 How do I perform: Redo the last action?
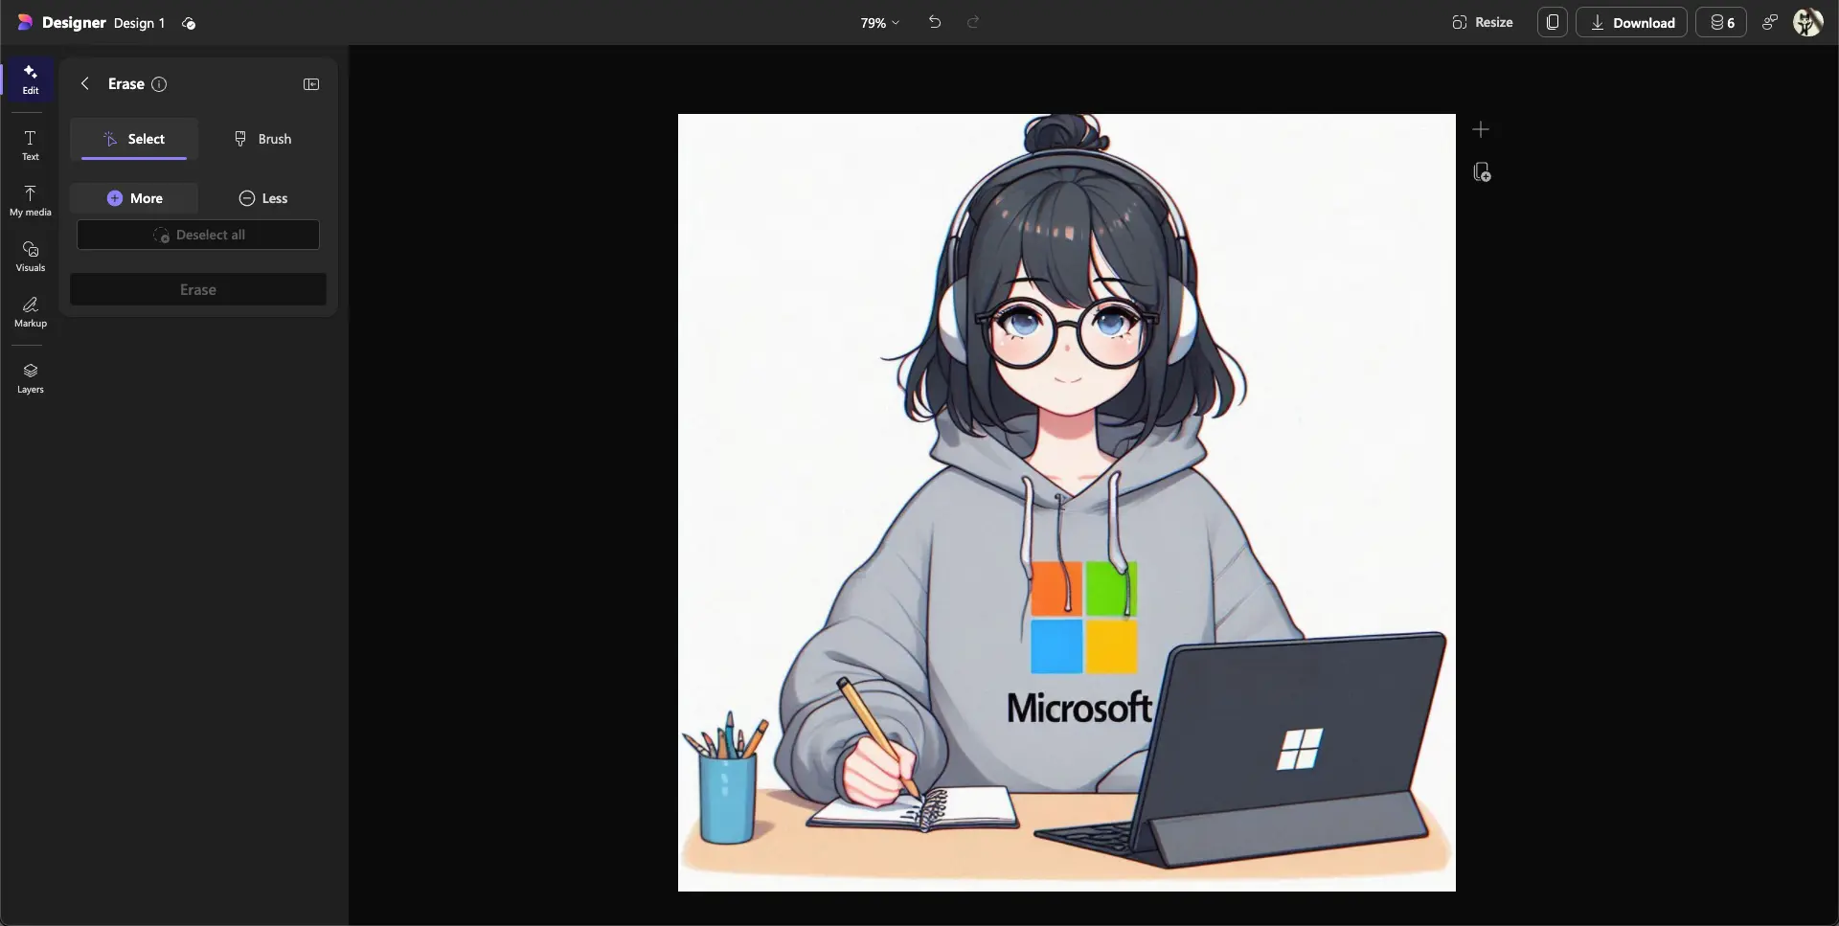coord(973,22)
